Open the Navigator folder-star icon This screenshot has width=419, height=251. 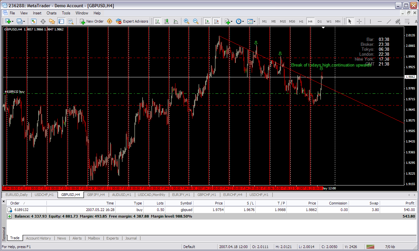(52, 21)
